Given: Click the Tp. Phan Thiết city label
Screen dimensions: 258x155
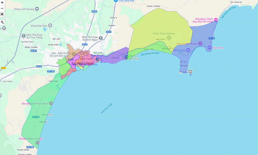Looking at the screenshot, I should (x=82, y=64).
